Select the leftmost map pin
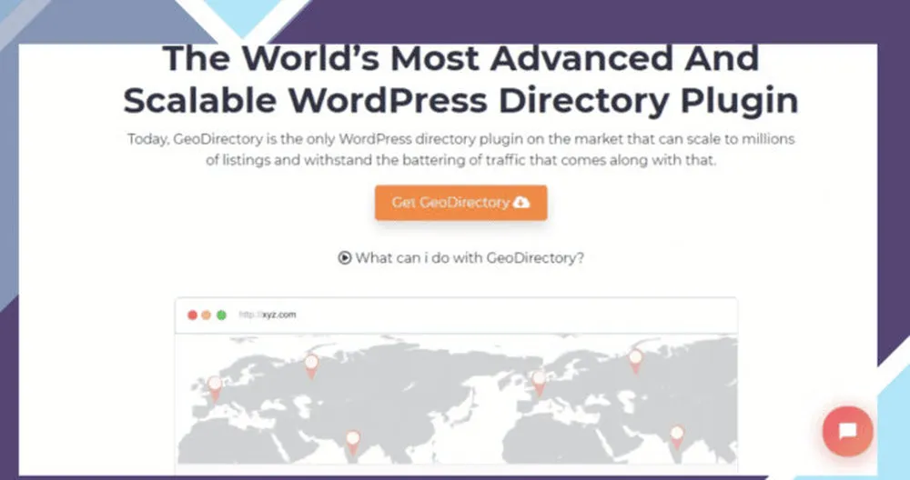 [215, 385]
